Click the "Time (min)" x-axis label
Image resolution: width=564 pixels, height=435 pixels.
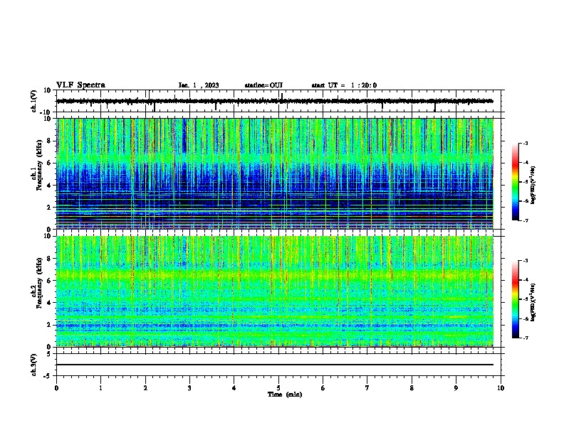(285, 394)
